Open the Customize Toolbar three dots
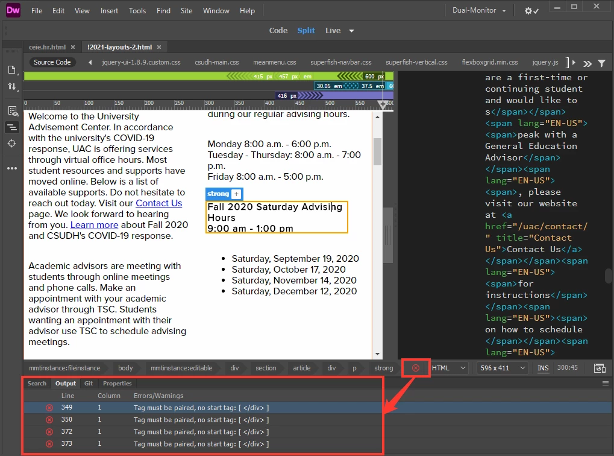The image size is (614, 456). click(11, 168)
